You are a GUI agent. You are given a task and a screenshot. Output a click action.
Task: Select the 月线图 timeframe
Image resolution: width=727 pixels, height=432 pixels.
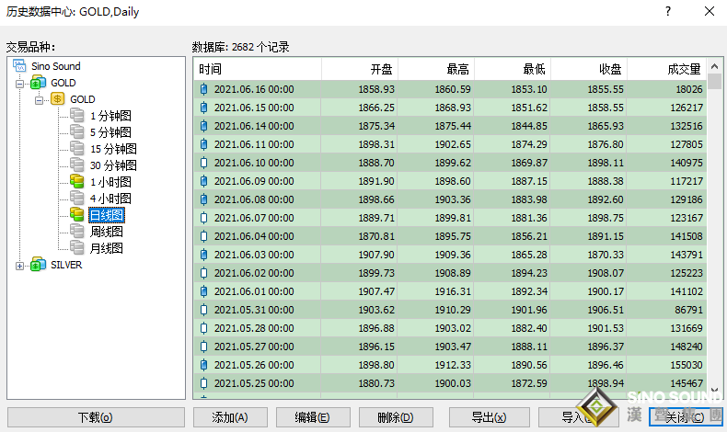click(107, 248)
